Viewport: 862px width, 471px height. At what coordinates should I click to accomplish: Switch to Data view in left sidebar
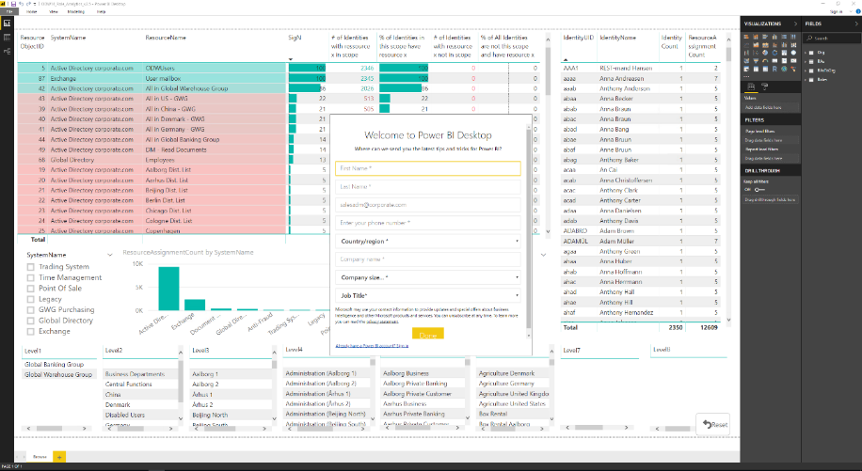click(x=8, y=38)
